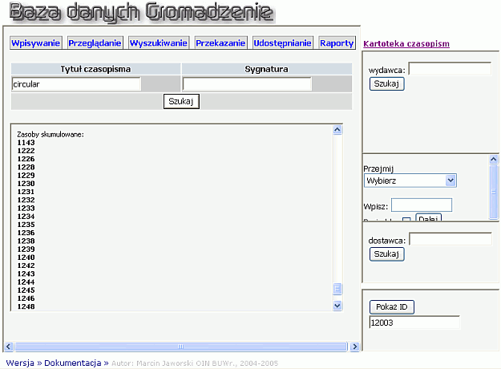Select result entry 1240

tap(26, 257)
